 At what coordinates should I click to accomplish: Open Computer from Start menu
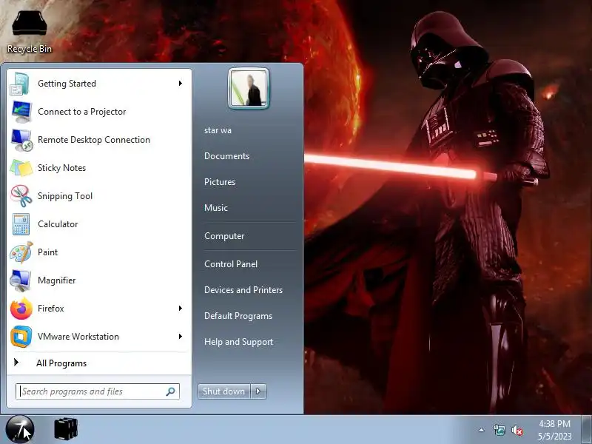coord(224,236)
